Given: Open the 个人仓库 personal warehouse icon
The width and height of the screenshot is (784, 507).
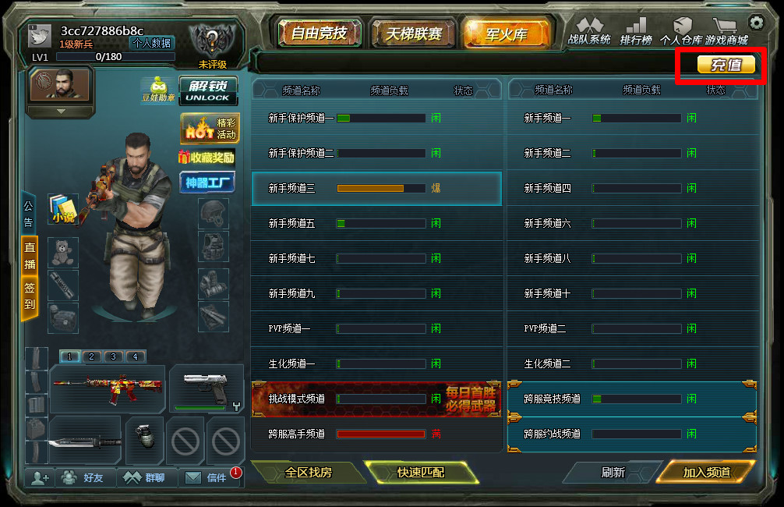Looking at the screenshot, I should pyautogui.click(x=681, y=31).
